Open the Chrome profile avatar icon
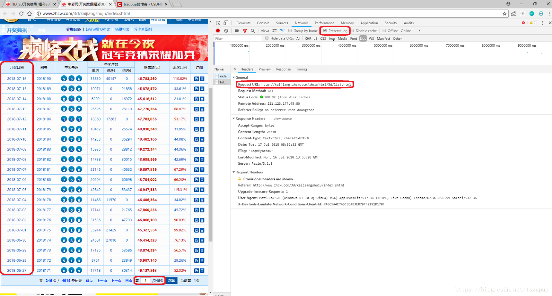This screenshot has height=296, width=552. click(x=508, y=4)
